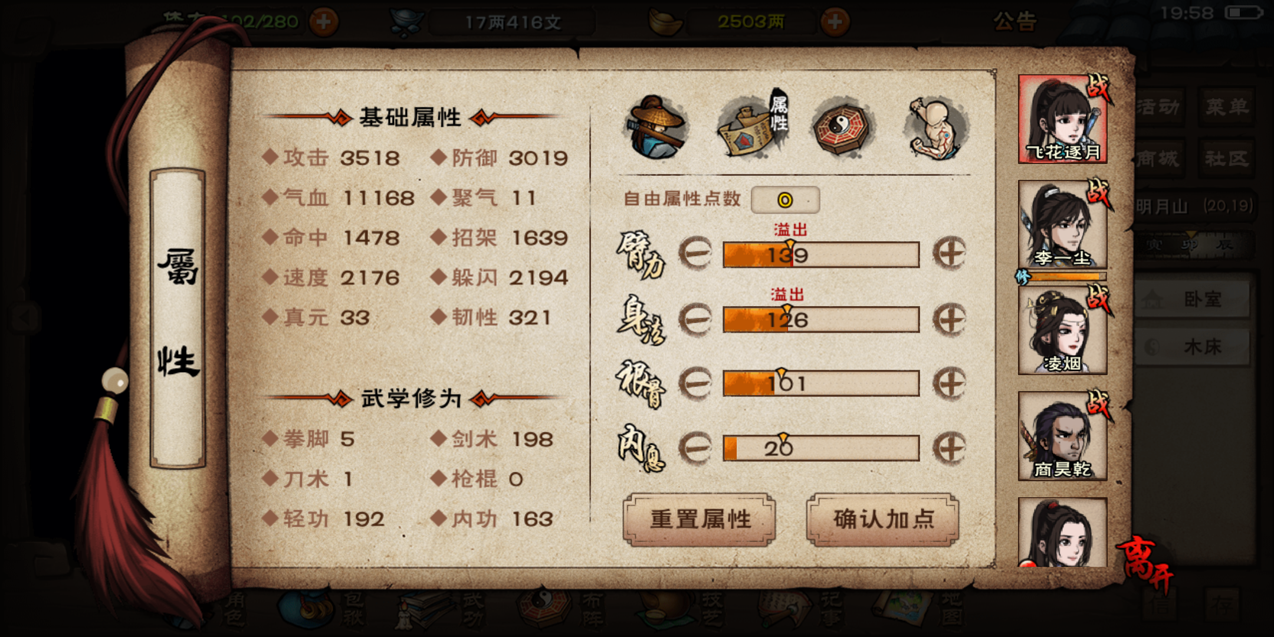Click the 内息 attribute bar showing 20

(x=821, y=448)
